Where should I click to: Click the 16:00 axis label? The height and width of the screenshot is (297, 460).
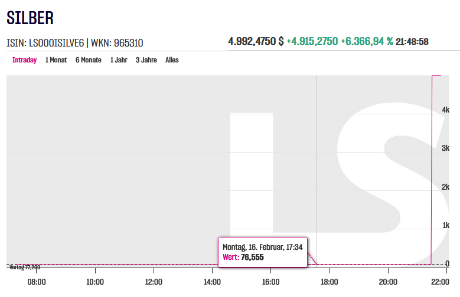[270, 282]
